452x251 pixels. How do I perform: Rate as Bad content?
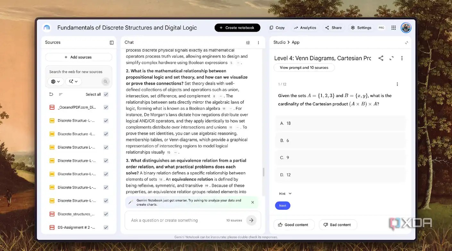338,225
